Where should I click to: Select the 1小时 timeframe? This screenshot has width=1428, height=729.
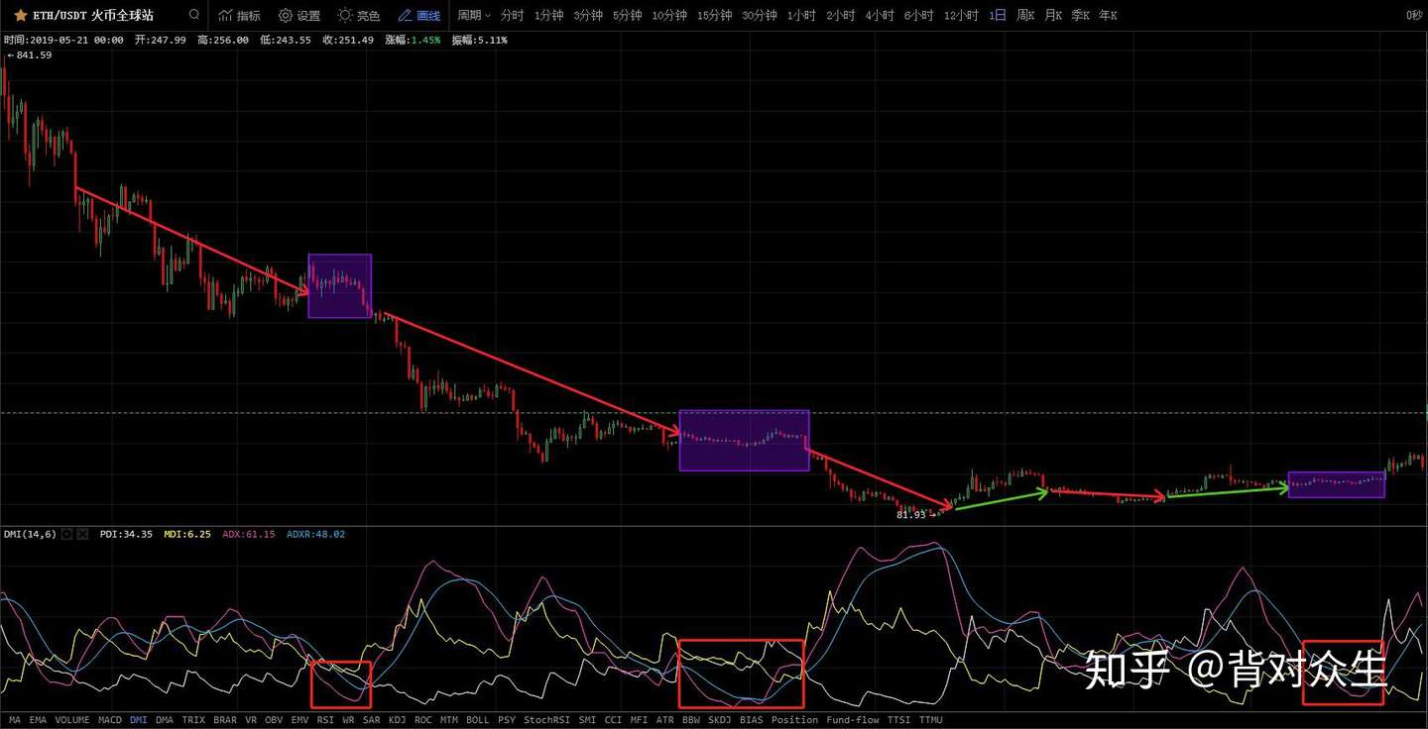coord(801,16)
